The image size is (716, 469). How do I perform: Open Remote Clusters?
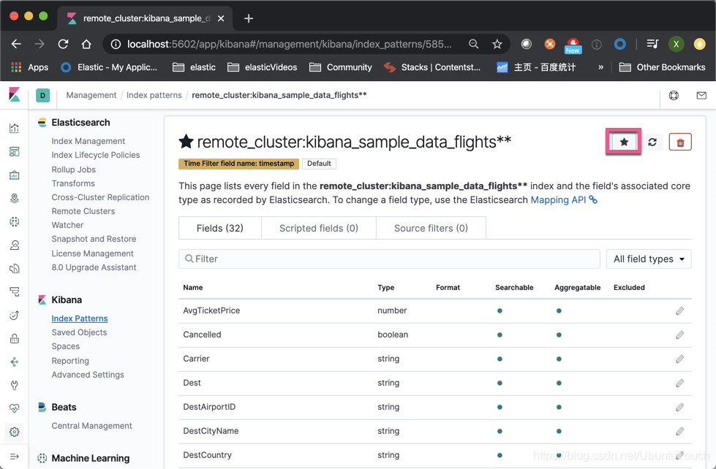[83, 211]
